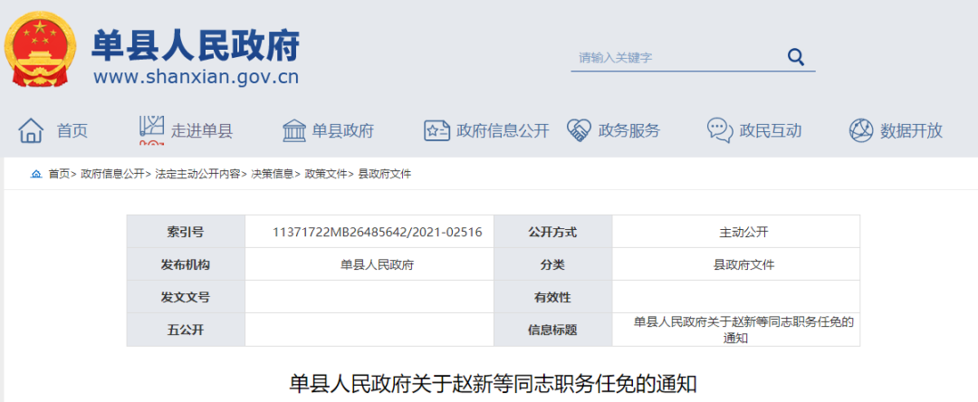Open 决策信息 breadcrumb link
This screenshot has height=402, width=978.
tap(272, 175)
